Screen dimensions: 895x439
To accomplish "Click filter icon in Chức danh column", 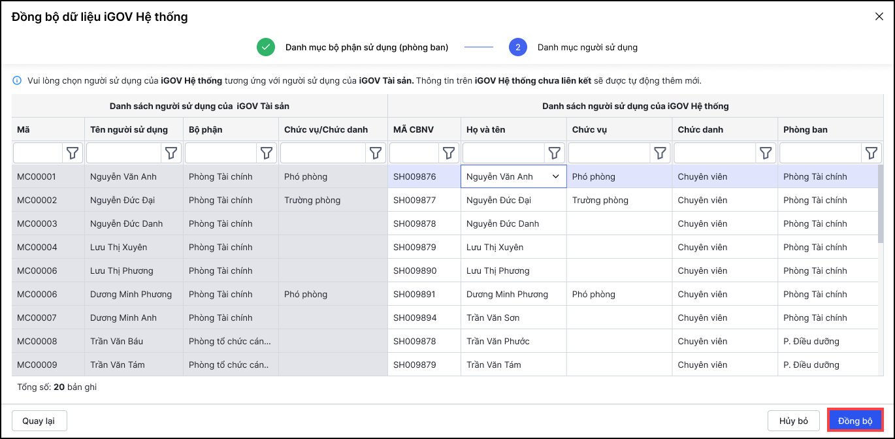I will pos(766,153).
